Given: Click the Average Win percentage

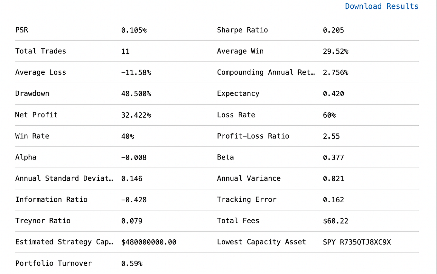Looking at the screenshot, I should [336, 51].
